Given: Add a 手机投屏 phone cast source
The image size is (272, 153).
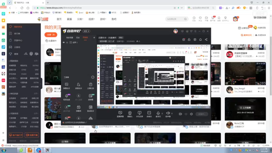Looking at the screenshot, I should click(x=139, y=114).
